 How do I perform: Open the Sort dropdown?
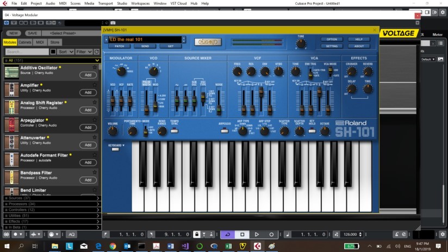(66, 52)
